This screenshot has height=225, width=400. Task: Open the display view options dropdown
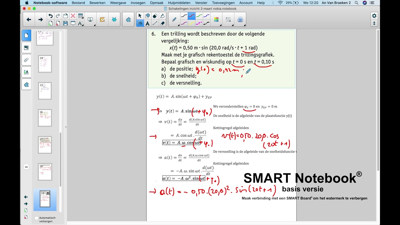tap(91, 20)
